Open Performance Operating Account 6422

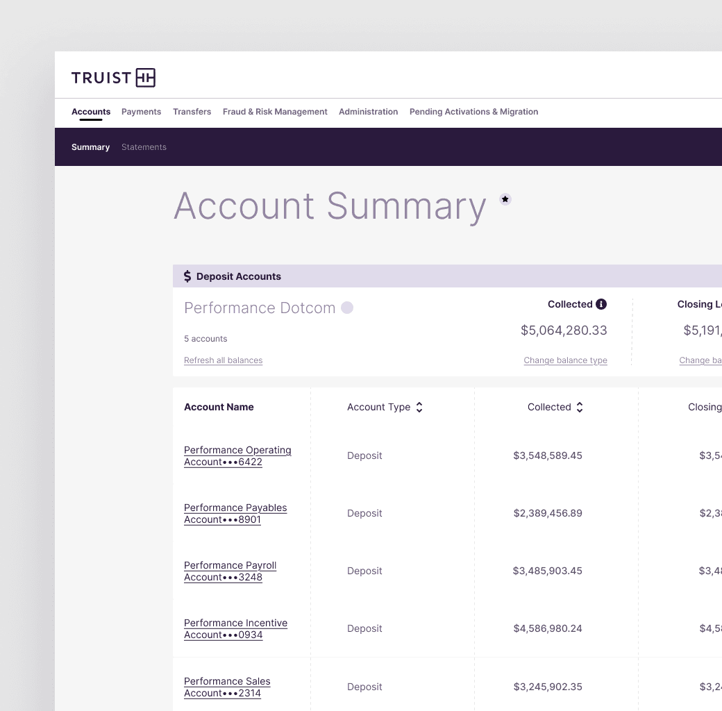(237, 456)
